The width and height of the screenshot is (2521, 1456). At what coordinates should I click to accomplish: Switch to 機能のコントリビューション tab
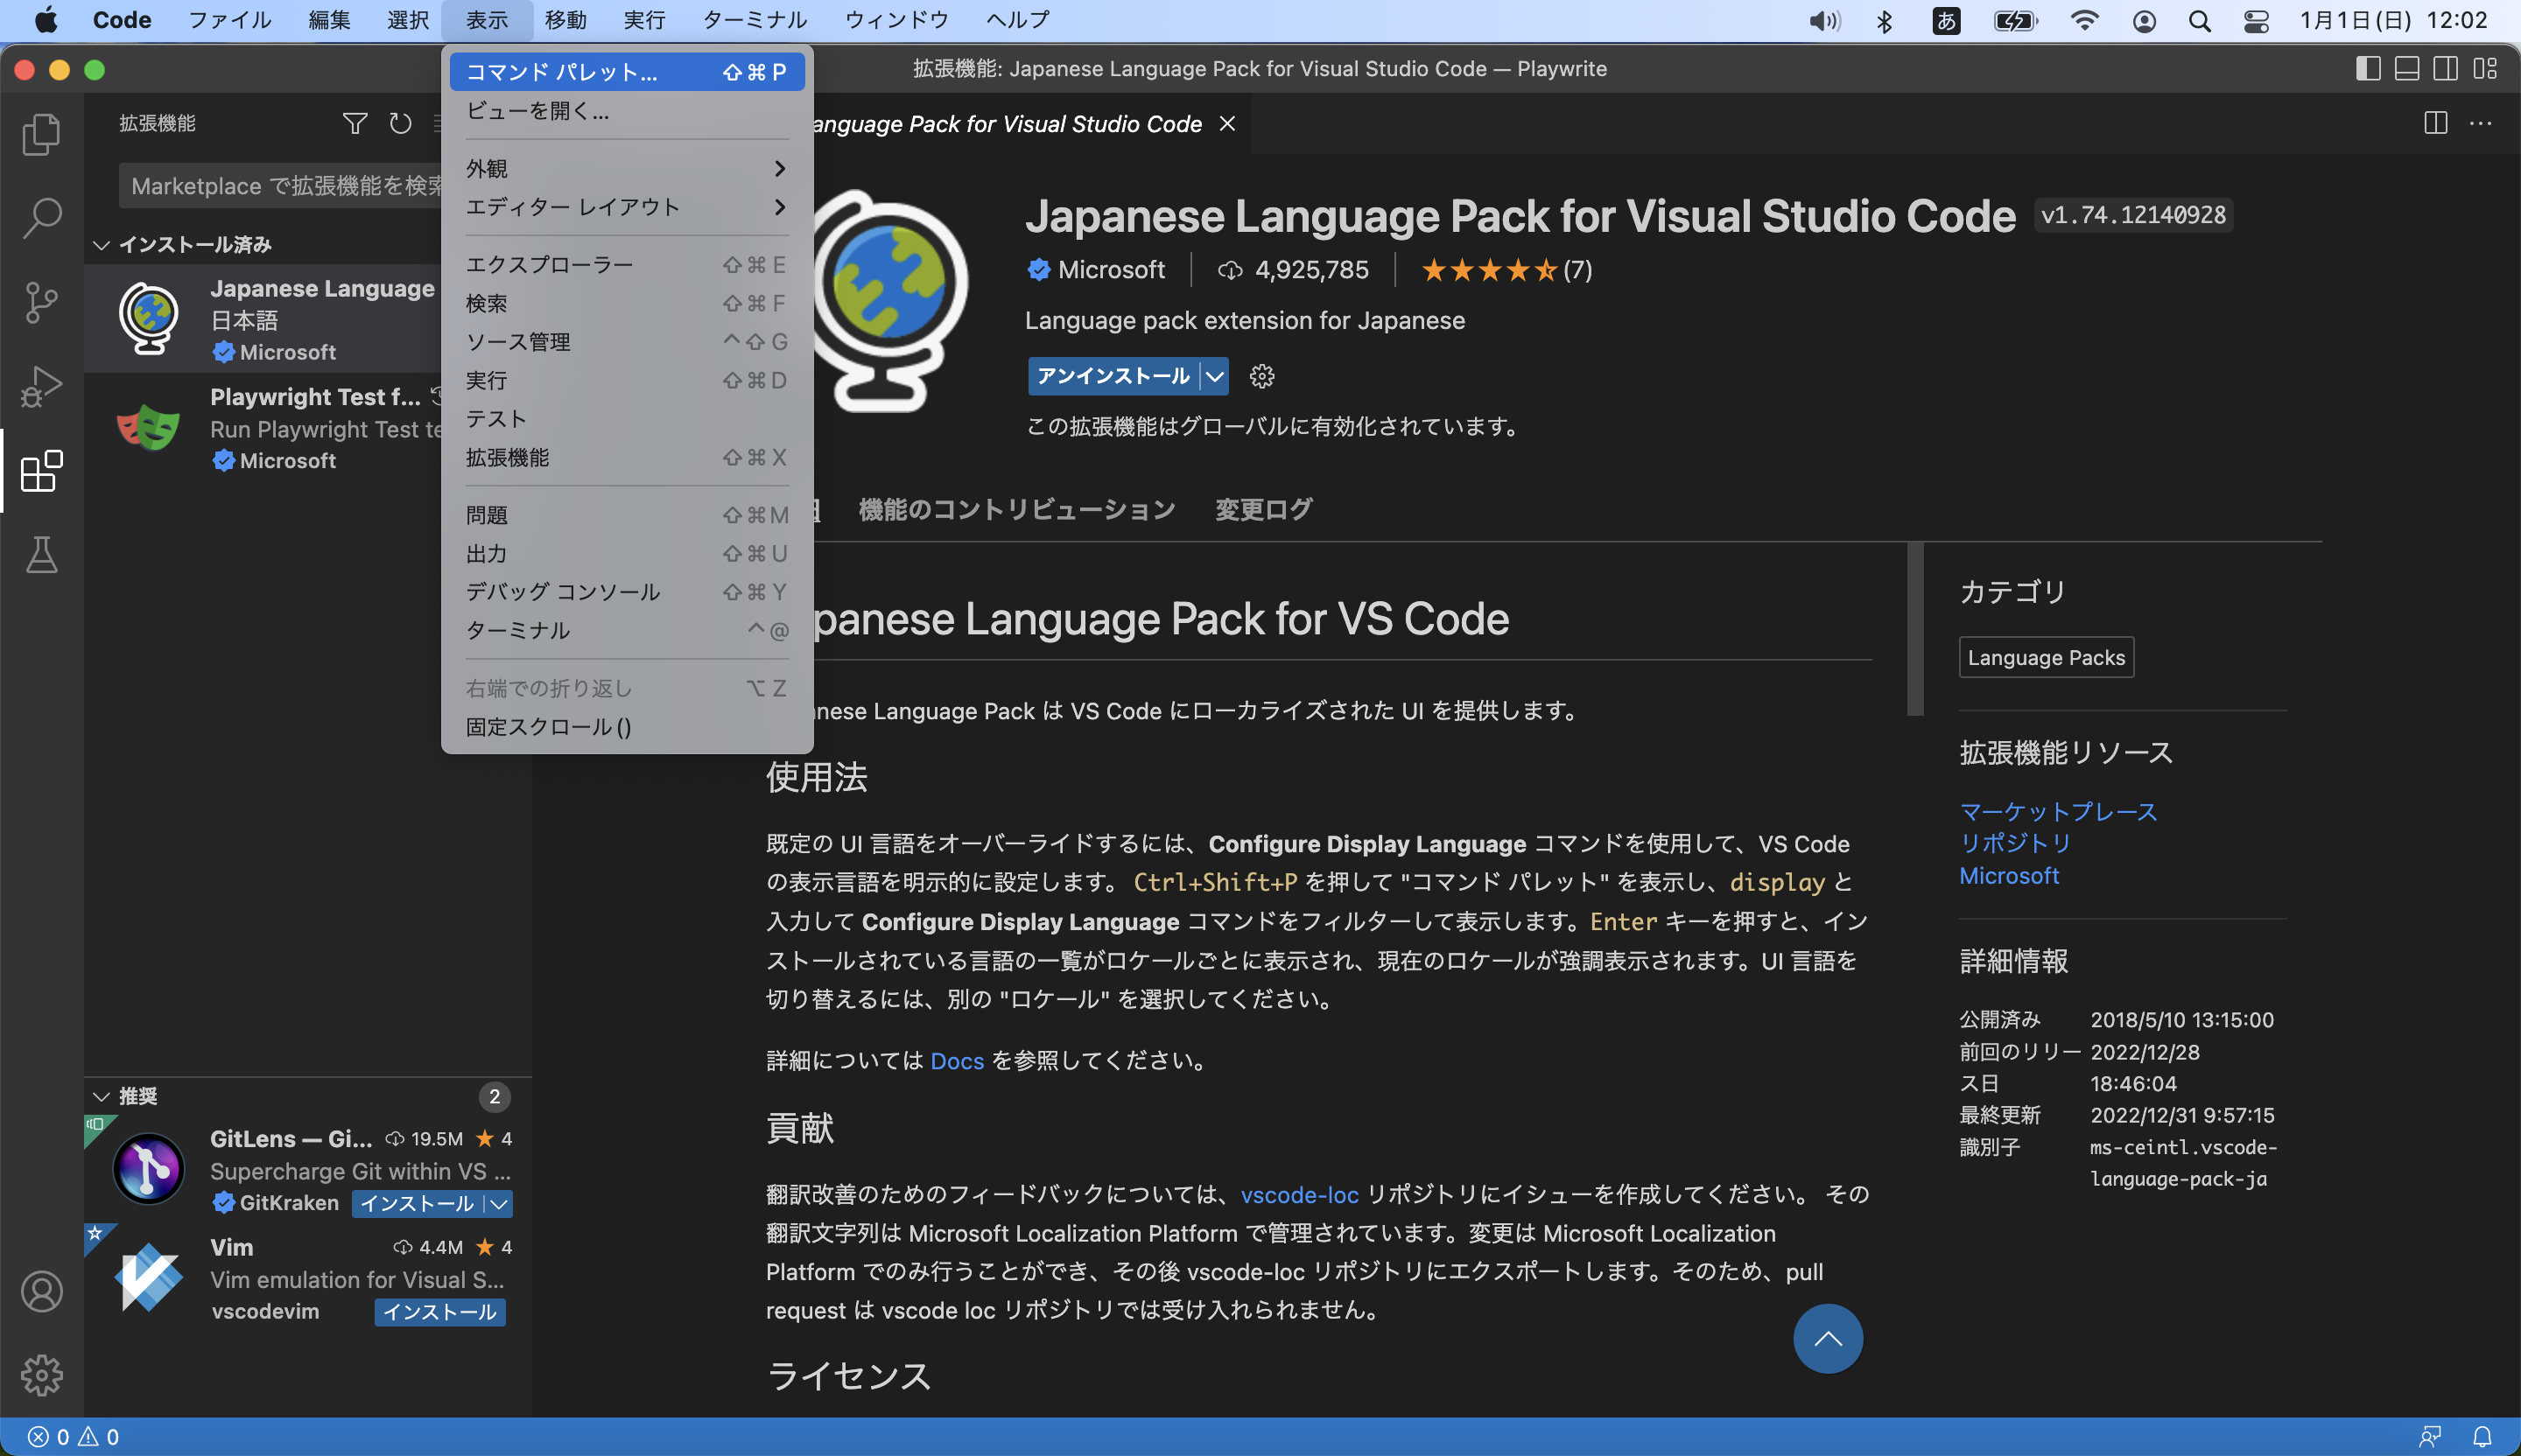[1016, 509]
